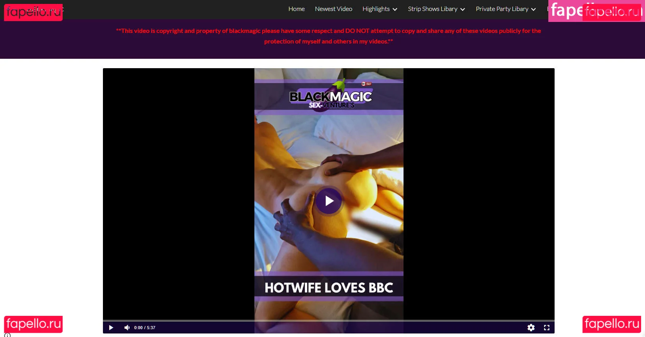Expand the Strip Shows Libary chevron
The image size is (645, 337).
(463, 9)
